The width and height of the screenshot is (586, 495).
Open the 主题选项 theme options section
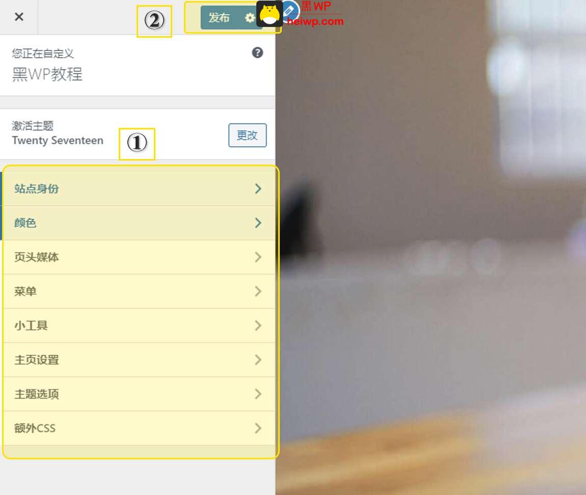coord(139,394)
